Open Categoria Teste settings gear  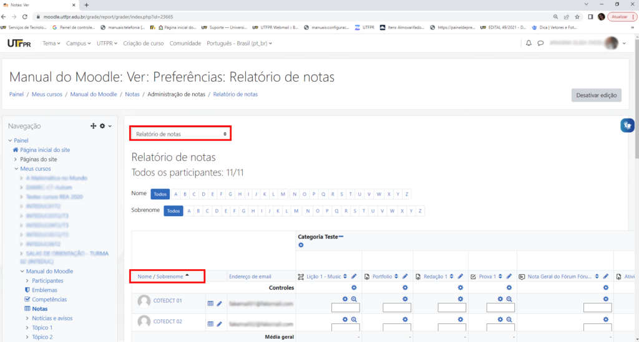point(301,245)
